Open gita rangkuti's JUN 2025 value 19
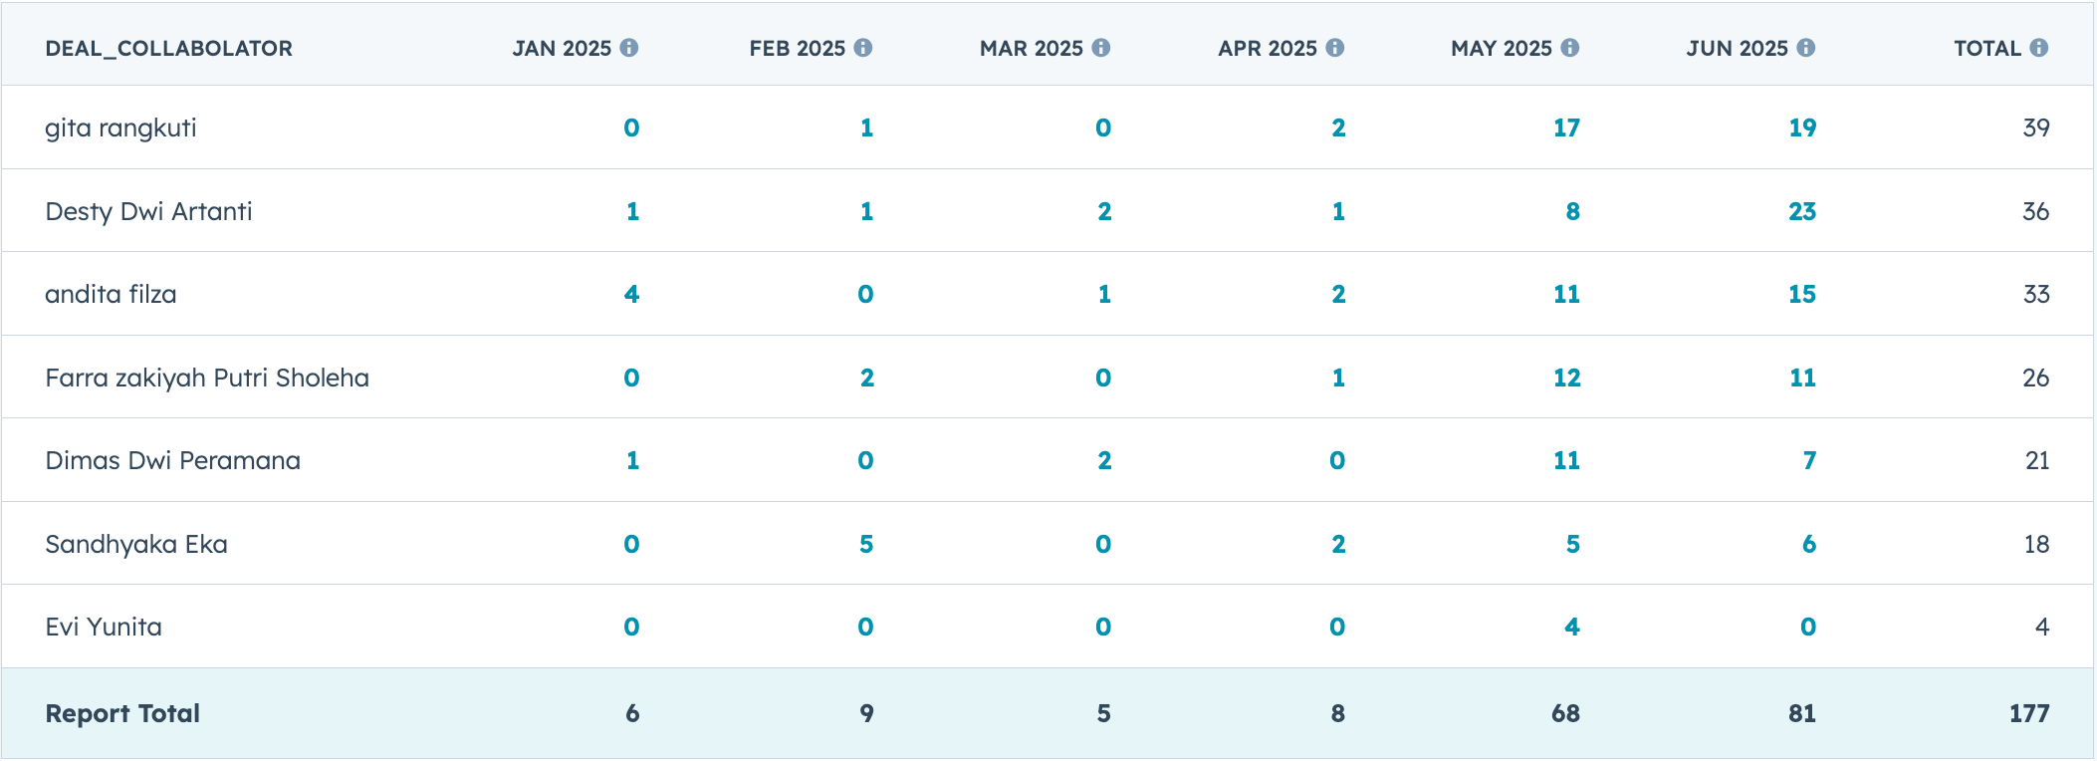 point(1802,128)
